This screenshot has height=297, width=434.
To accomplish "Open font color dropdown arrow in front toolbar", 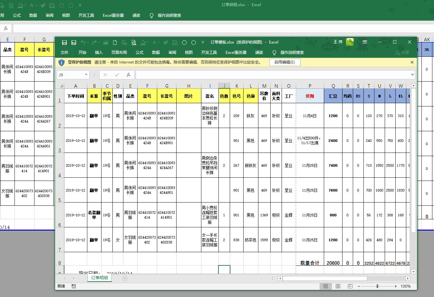I will (159, 42).
